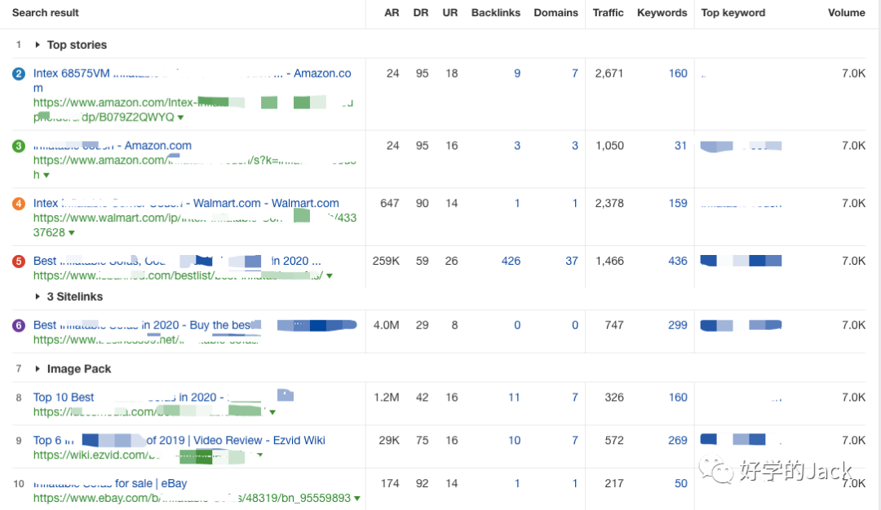The width and height of the screenshot is (881, 510).
Task: Click the Volume column header
Action: click(846, 13)
